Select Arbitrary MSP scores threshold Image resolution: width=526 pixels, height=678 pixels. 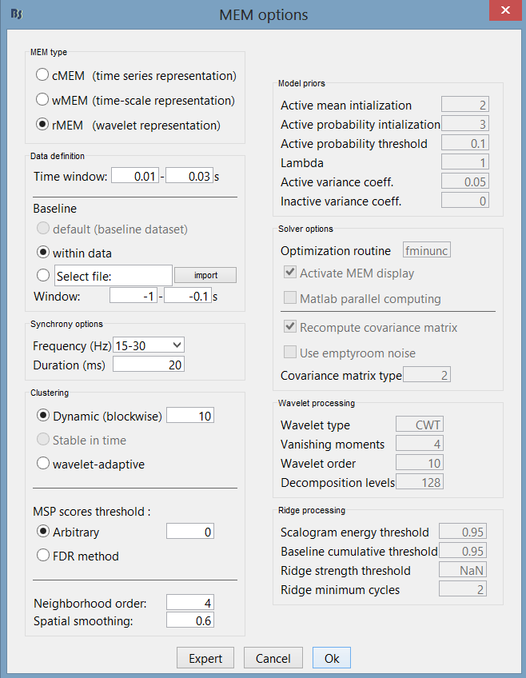(42, 532)
